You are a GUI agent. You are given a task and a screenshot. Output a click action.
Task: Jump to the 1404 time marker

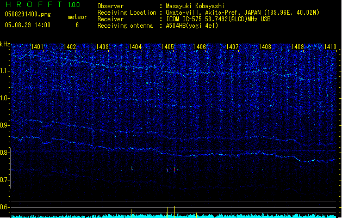135,47
